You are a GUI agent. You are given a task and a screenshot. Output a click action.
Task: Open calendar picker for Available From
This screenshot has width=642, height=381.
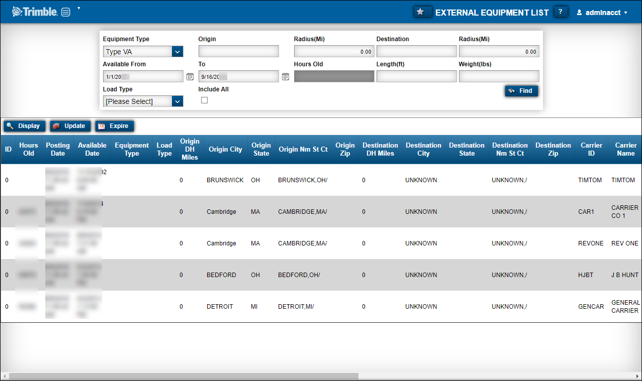click(x=190, y=76)
